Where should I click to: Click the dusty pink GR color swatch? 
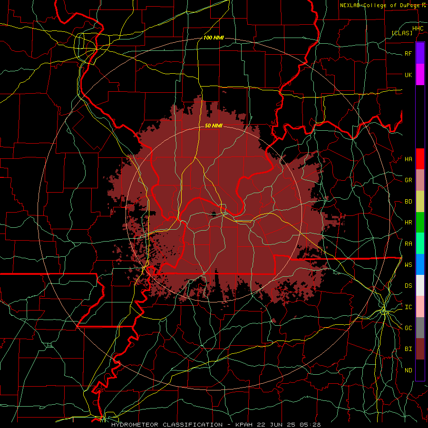point(420,180)
